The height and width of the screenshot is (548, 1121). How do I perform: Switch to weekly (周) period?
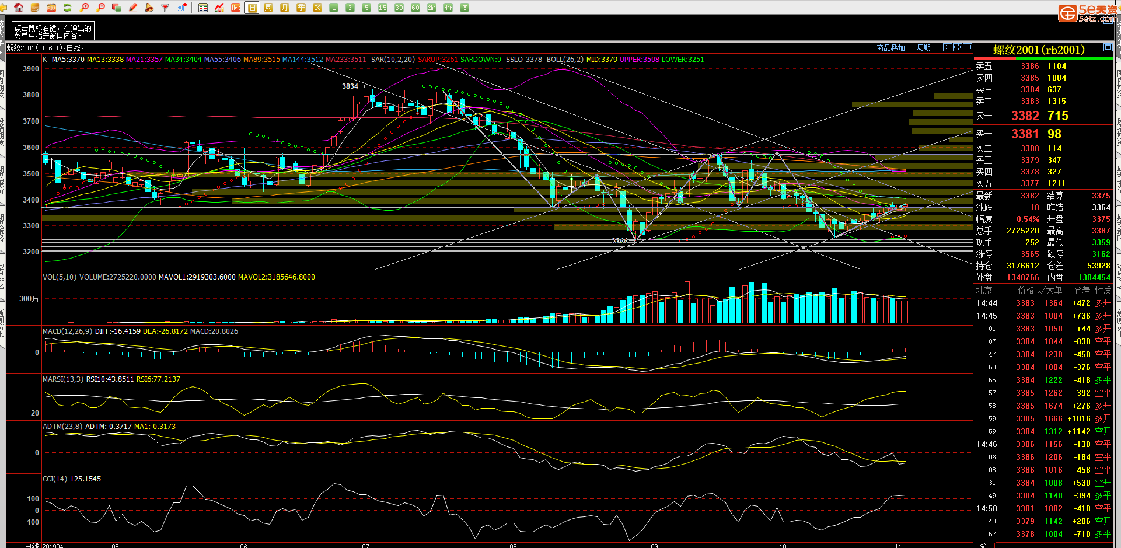click(268, 8)
